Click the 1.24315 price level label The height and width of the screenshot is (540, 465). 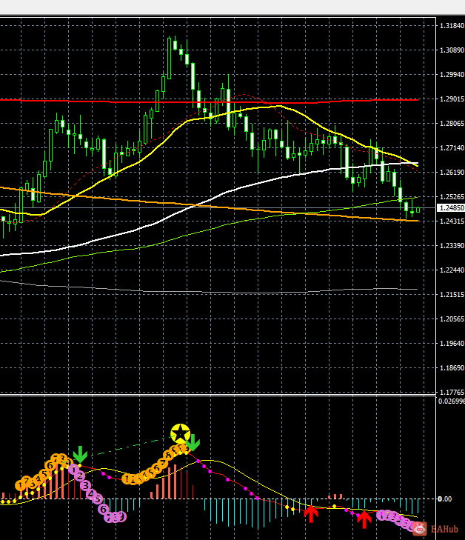click(452, 221)
